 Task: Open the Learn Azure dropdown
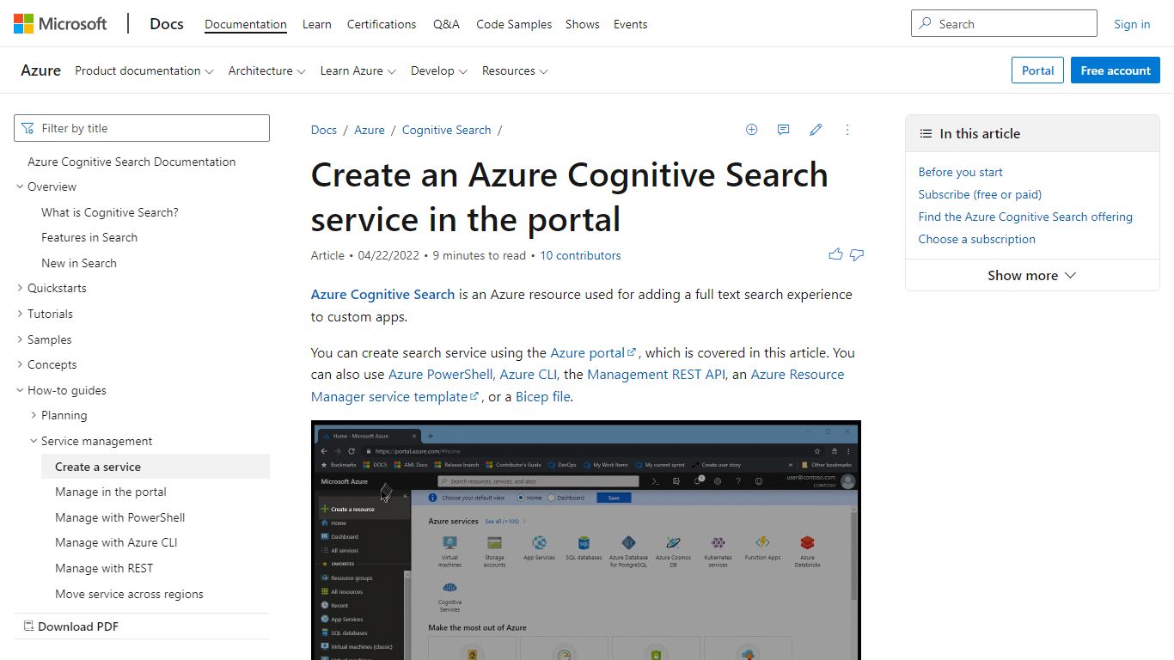click(358, 70)
